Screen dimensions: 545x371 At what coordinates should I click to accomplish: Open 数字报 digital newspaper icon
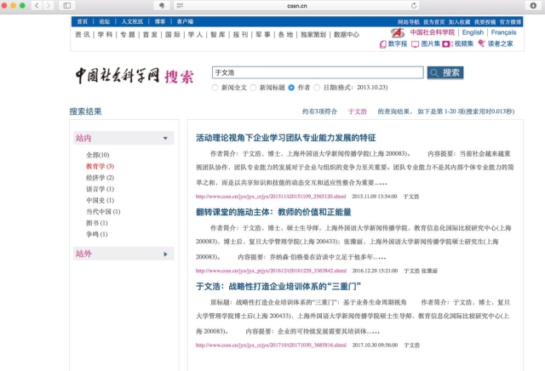[x=393, y=43]
